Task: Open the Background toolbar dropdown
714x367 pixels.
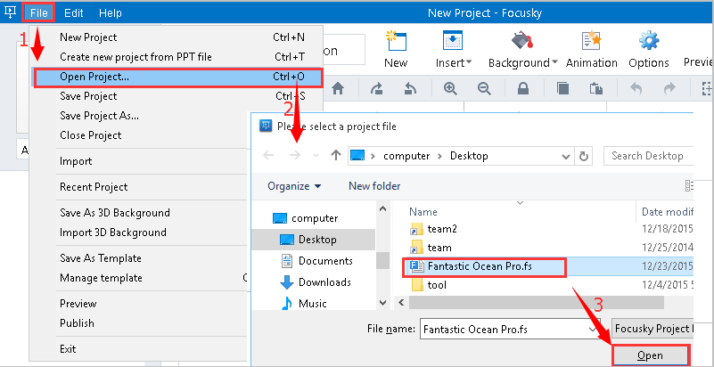Action: click(522, 49)
